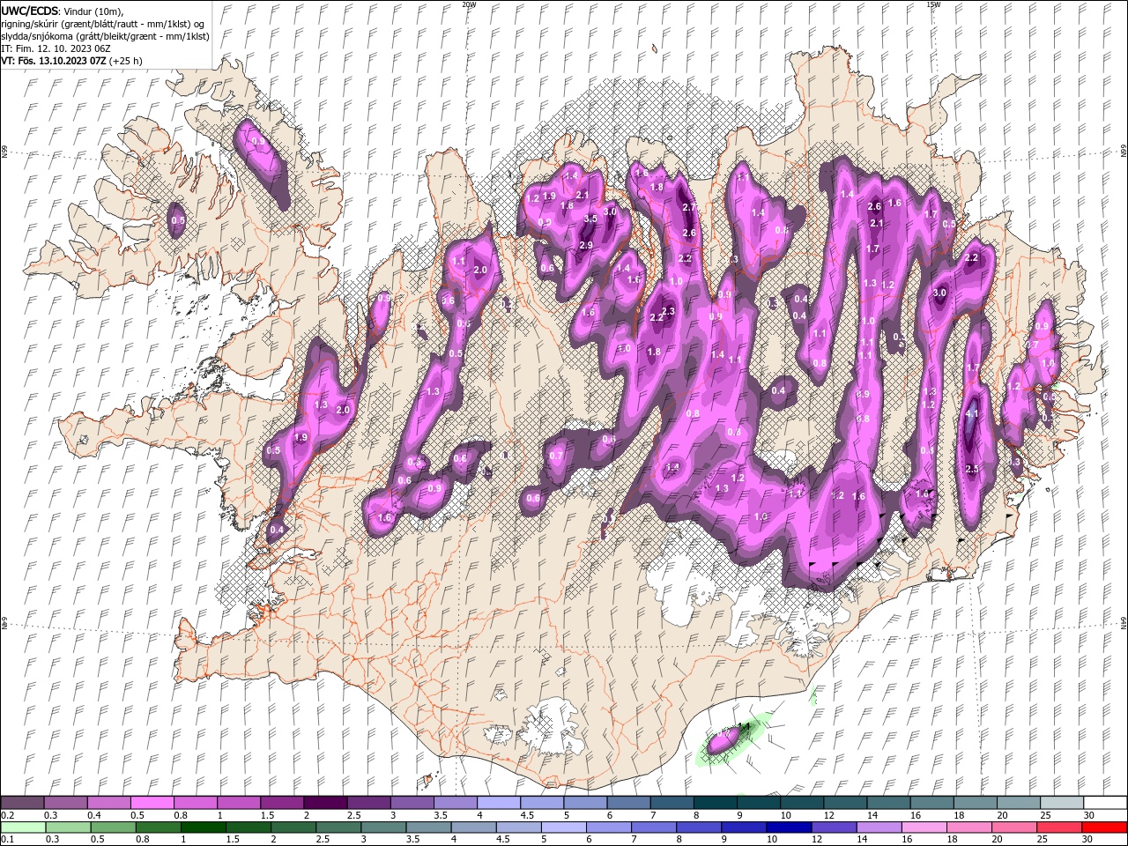
Task: Click the pale green 0.1 swatch in lower legend
Action: [x=23, y=827]
